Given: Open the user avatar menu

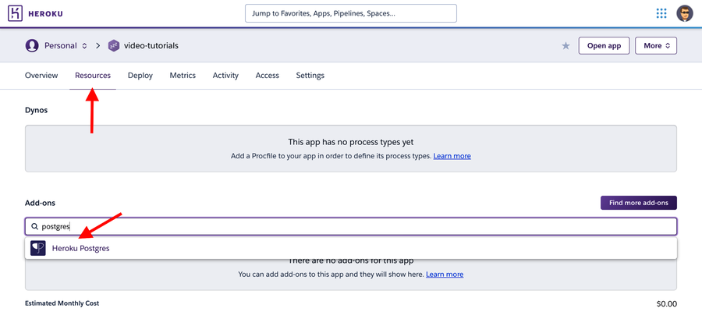Looking at the screenshot, I should coord(685,13).
